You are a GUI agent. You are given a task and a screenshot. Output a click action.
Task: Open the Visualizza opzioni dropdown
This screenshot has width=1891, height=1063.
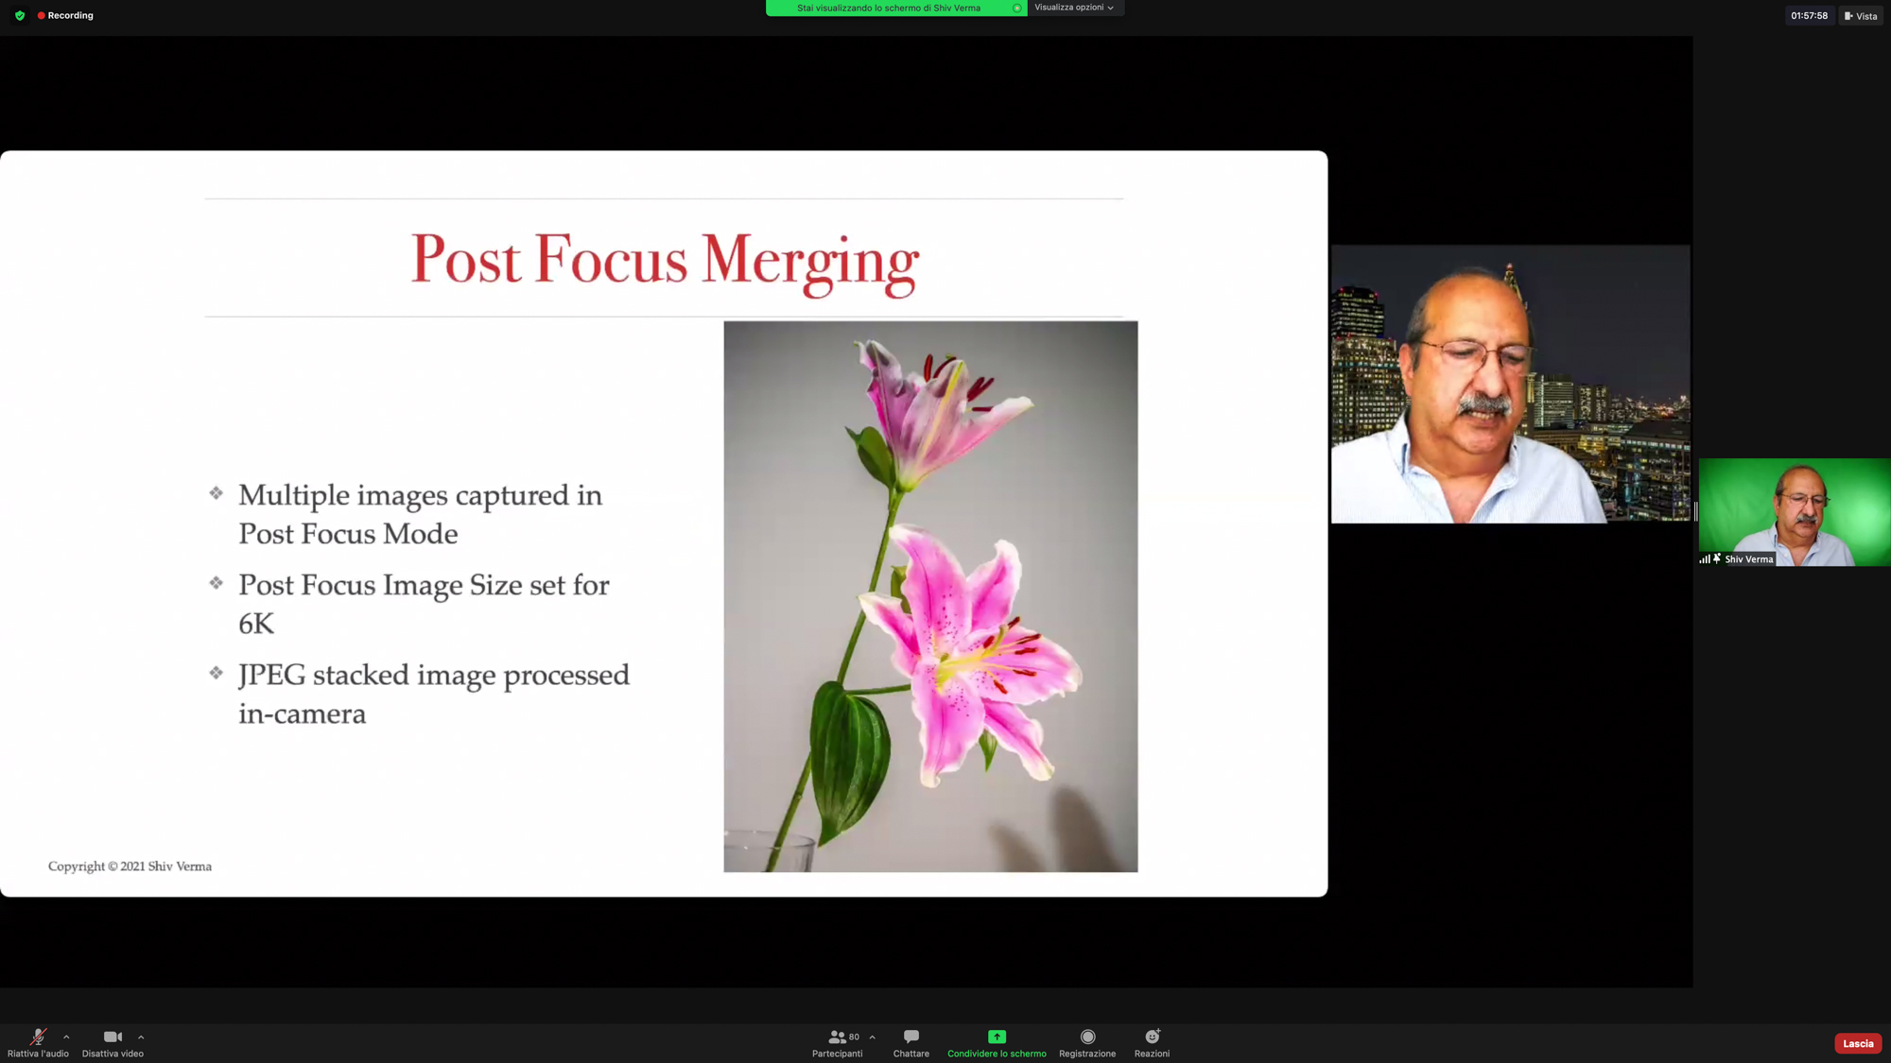coord(1074,8)
